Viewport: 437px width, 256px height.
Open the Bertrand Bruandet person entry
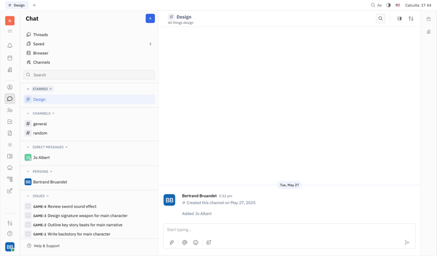pyautogui.click(x=89, y=182)
